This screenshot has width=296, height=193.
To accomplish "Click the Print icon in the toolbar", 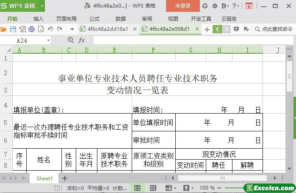I will [x=31, y=29].
